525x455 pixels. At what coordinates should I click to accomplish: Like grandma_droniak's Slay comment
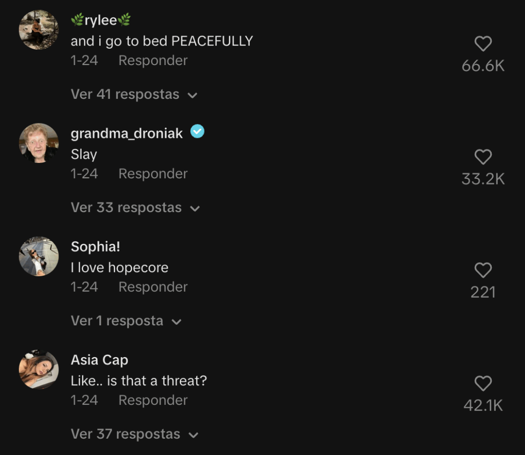483,157
